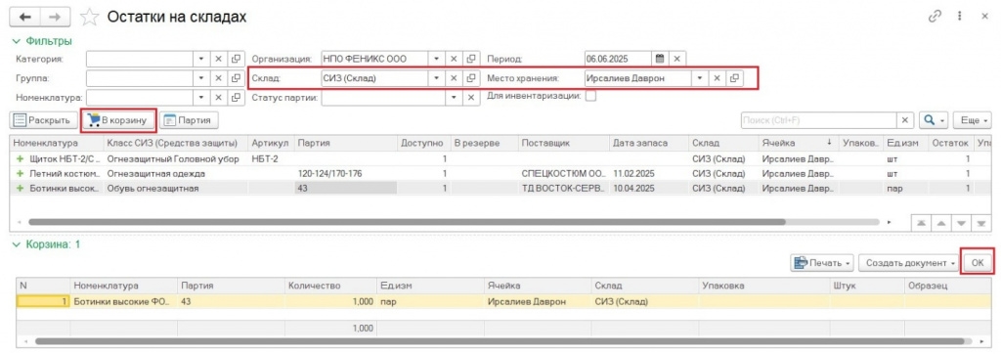Select the 120-124/170-176 party cell
Viewport: 1001px width, 354px height.
click(346, 173)
